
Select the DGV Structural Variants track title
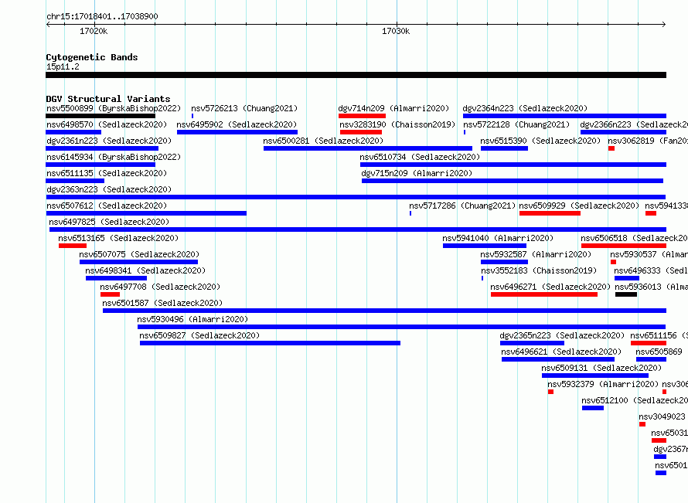click(x=108, y=99)
